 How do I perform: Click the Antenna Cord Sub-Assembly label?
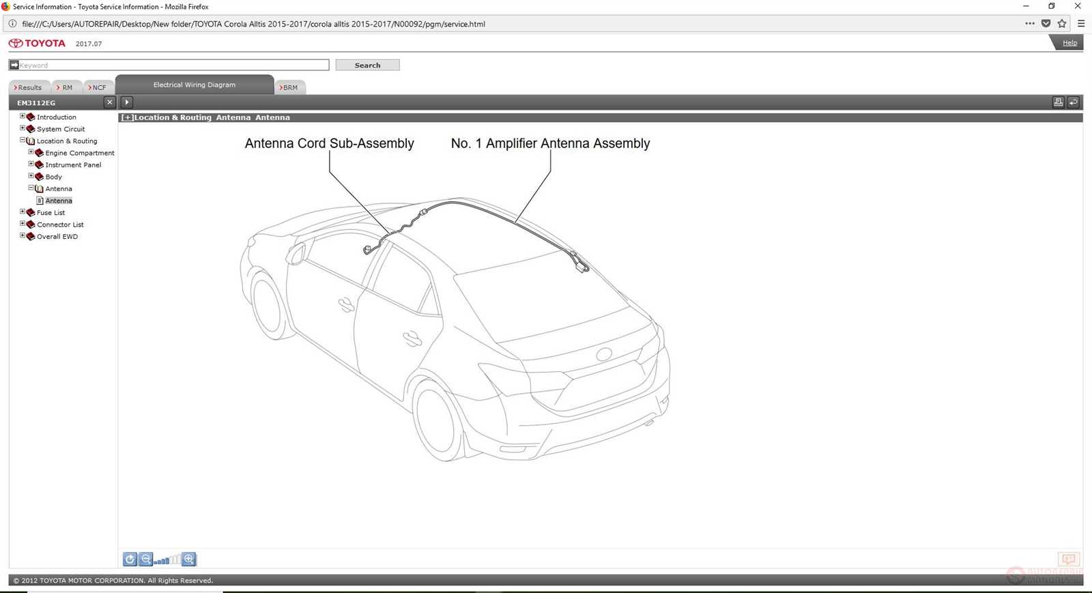pyautogui.click(x=330, y=143)
